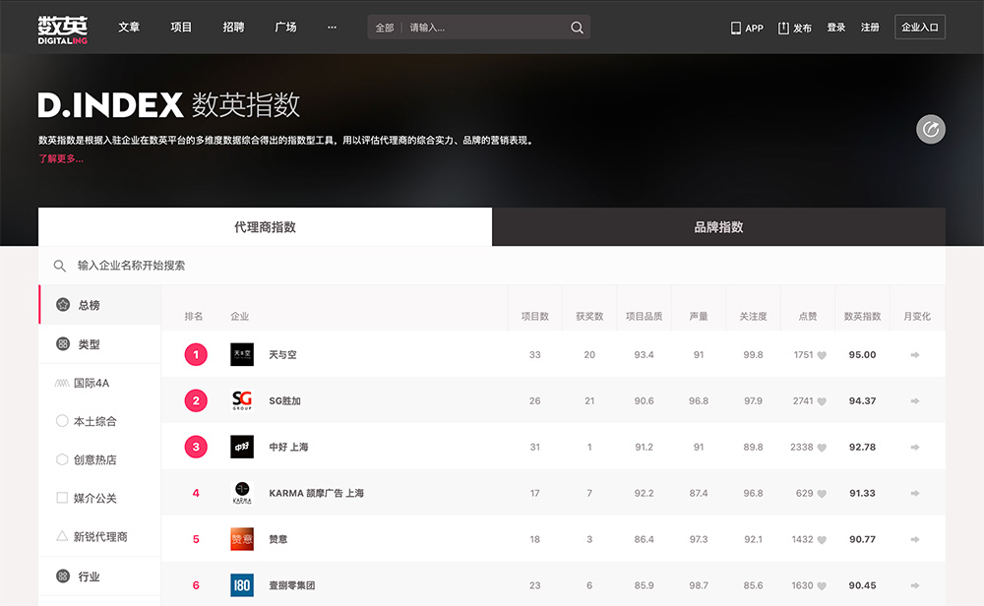
Task: Click monthly change arrow for 赞意
Action: [x=915, y=539]
